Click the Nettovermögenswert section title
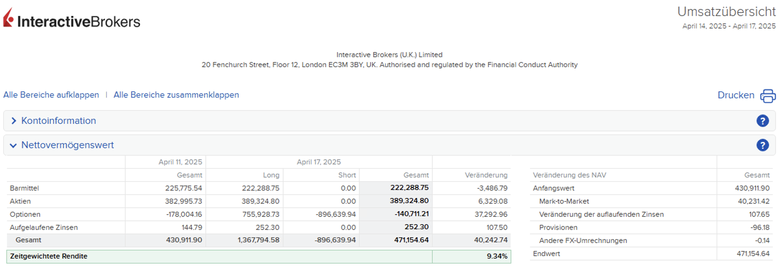This screenshot has width=781, height=267. pyautogui.click(x=67, y=145)
